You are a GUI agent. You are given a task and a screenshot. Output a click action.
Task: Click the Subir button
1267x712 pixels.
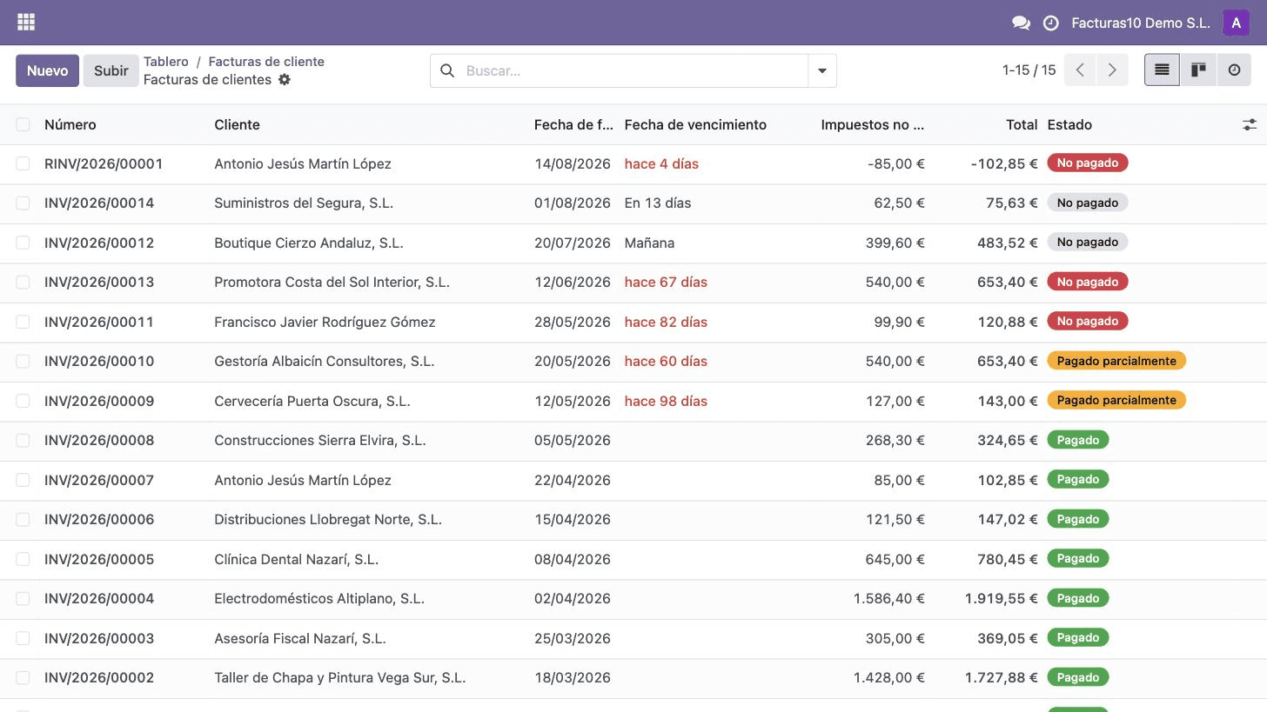(111, 70)
